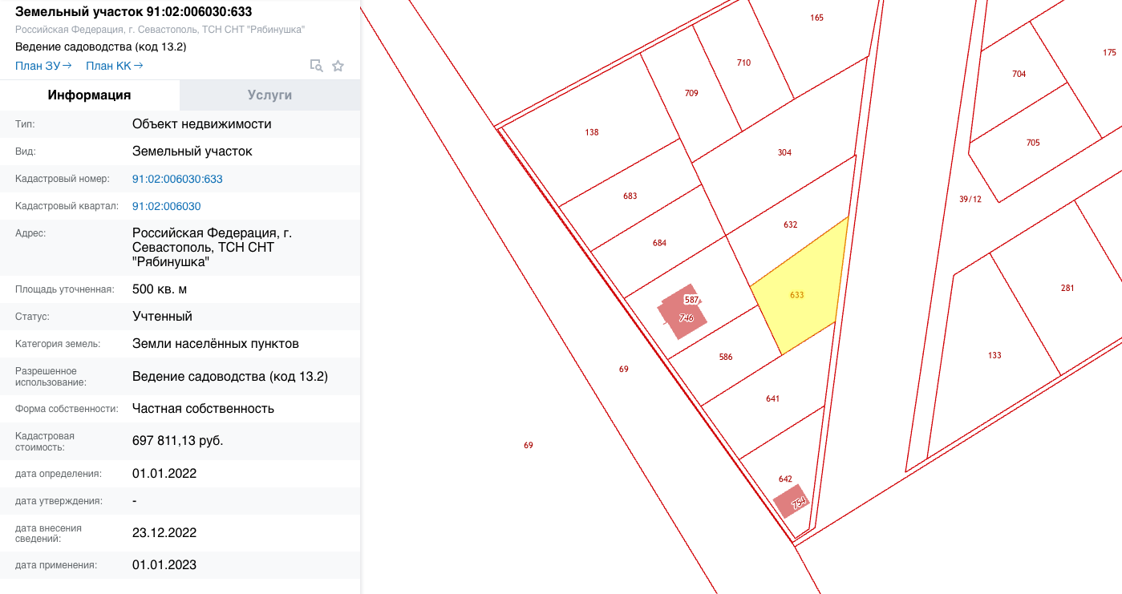Switch to the Услуги tab
Image resolution: width=1122 pixels, height=594 pixels.
point(269,95)
